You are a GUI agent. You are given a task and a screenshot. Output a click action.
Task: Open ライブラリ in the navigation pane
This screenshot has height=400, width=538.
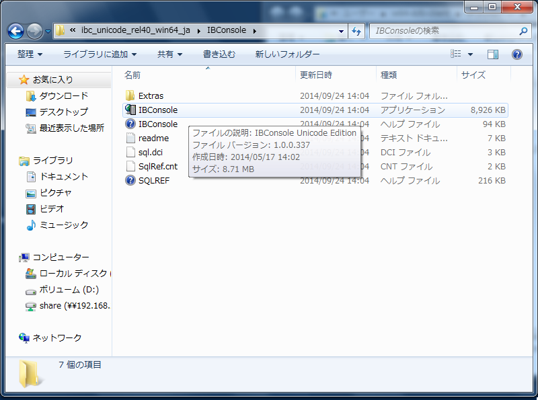[53, 160]
